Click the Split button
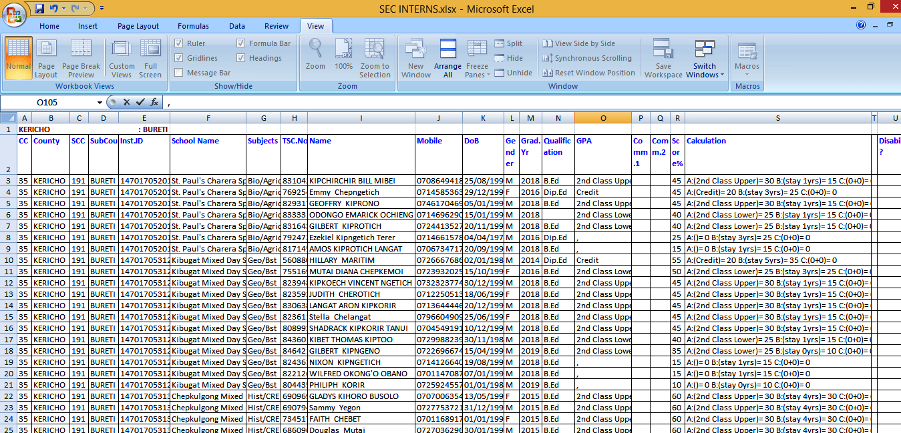901x433 pixels. click(509, 43)
